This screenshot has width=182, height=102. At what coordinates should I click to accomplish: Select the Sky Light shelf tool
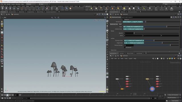[129, 9]
